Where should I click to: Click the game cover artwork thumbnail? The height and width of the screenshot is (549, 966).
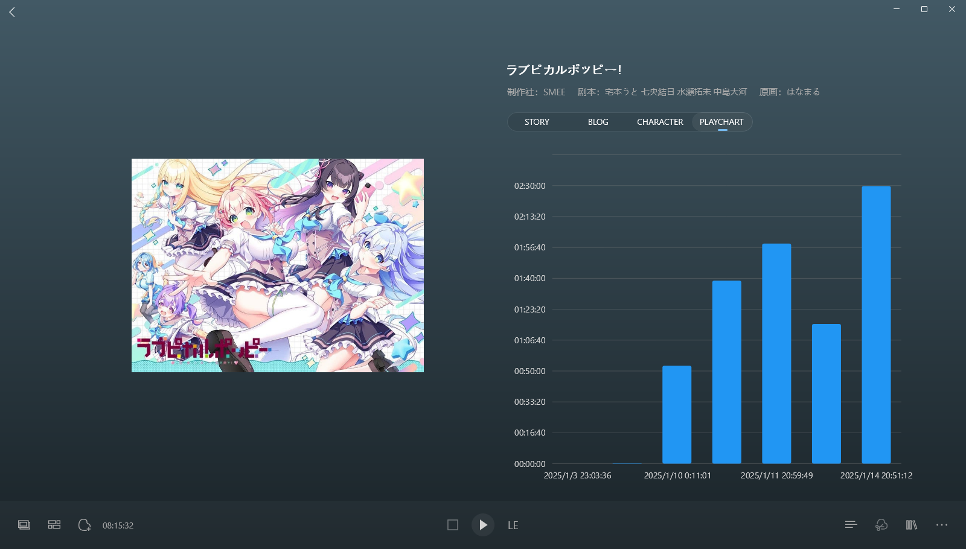[x=278, y=265]
